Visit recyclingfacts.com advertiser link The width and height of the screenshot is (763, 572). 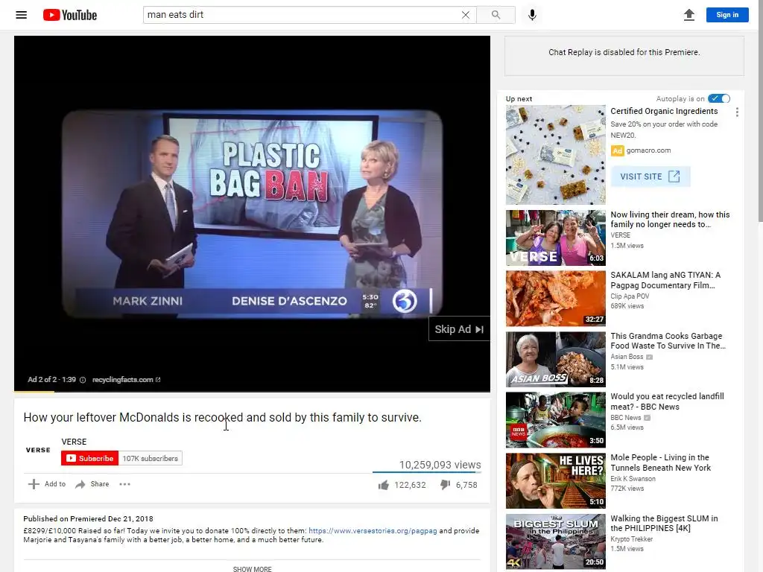[x=126, y=379]
